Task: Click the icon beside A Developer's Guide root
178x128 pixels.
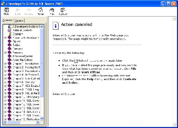Action: (10, 27)
